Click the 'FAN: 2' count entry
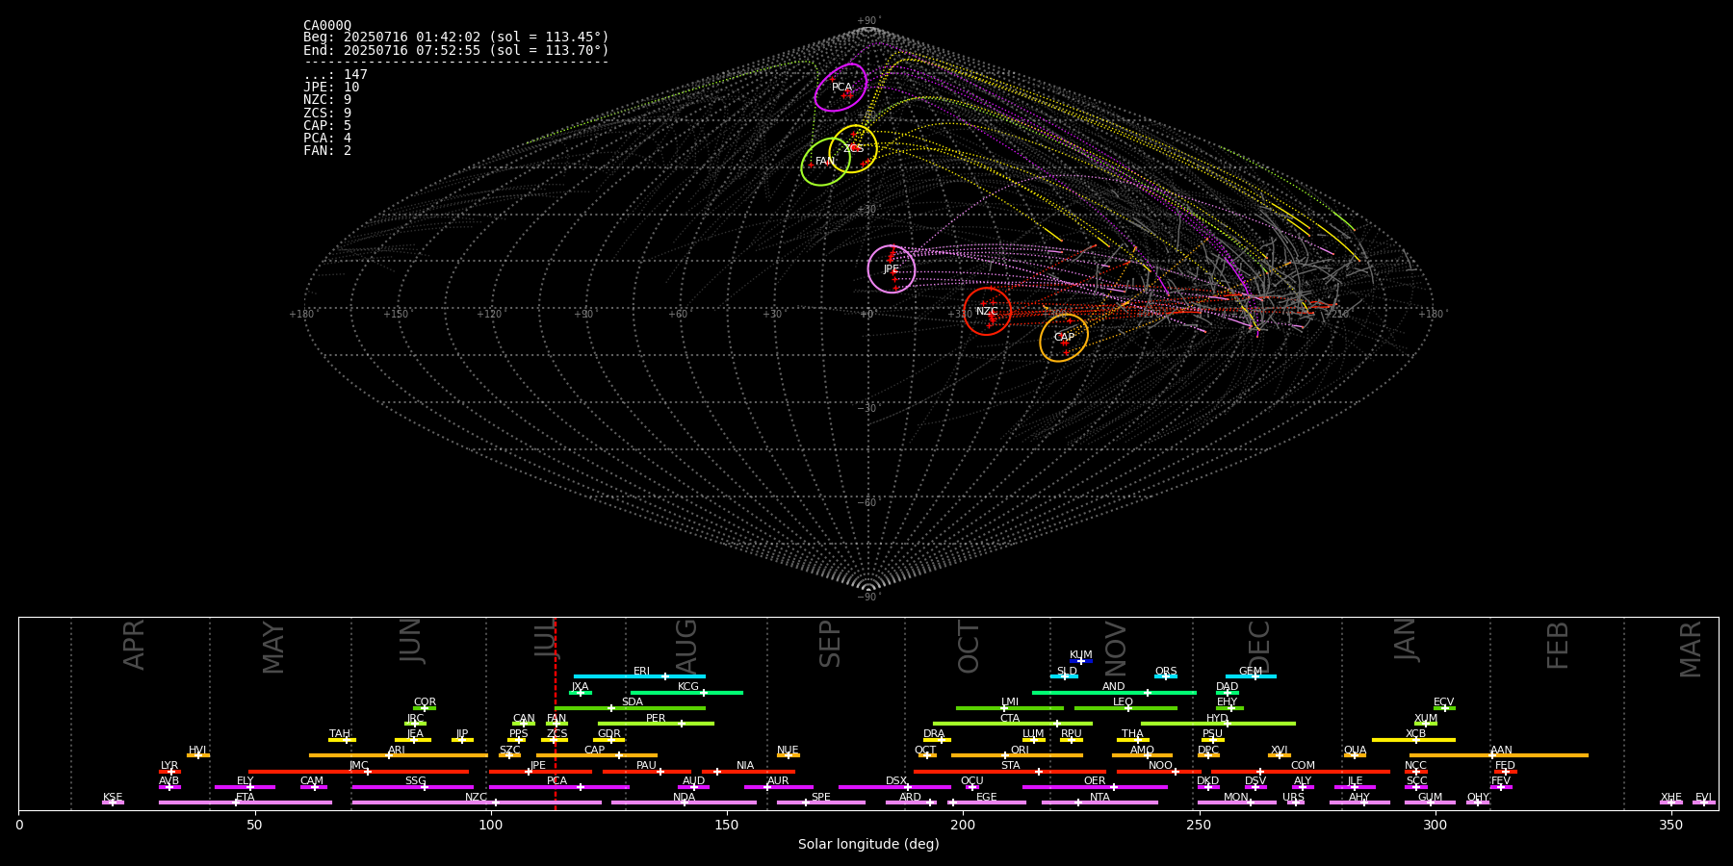1733x866 pixels. [327, 150]
